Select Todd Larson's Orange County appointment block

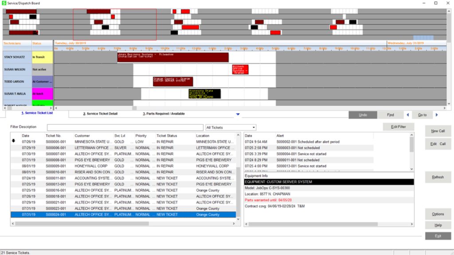(x=173, y=81)
